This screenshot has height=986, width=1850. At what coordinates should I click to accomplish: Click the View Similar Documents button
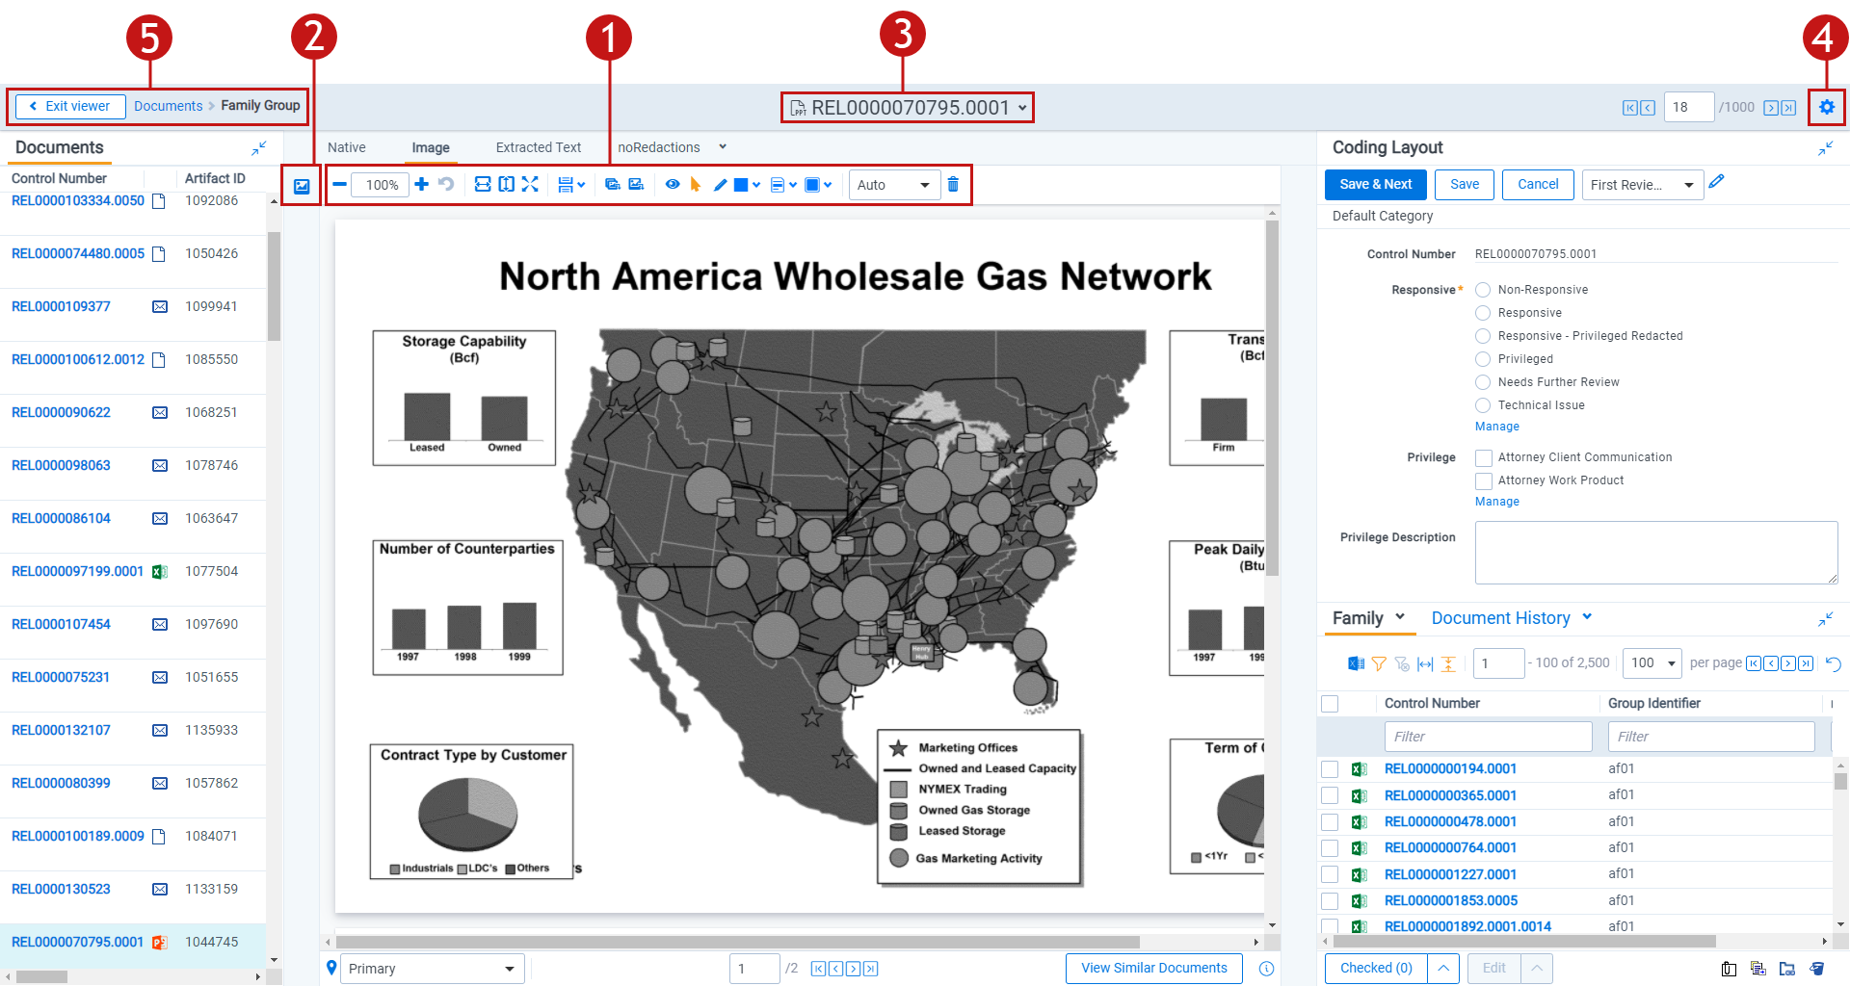(x=1153, y=969)
